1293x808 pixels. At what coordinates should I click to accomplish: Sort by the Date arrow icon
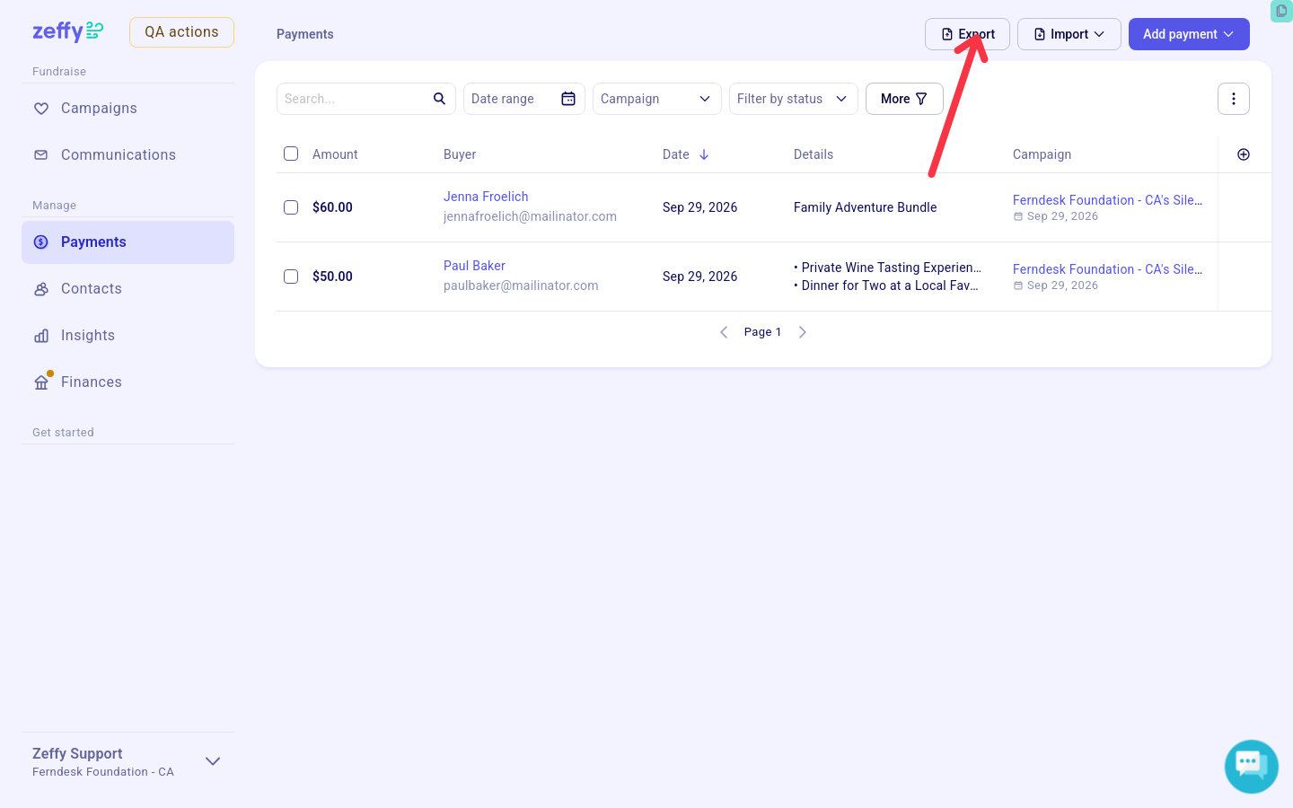click(x=704, y=154)
